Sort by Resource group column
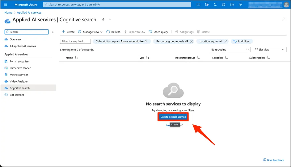This screenshot has width=291, height=167. (x=188, y=58)
